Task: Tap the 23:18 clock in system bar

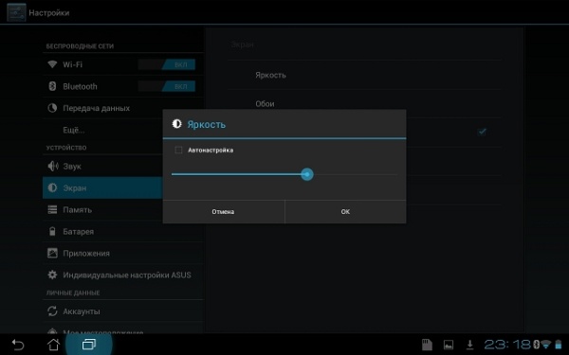Action: point(507,345)
